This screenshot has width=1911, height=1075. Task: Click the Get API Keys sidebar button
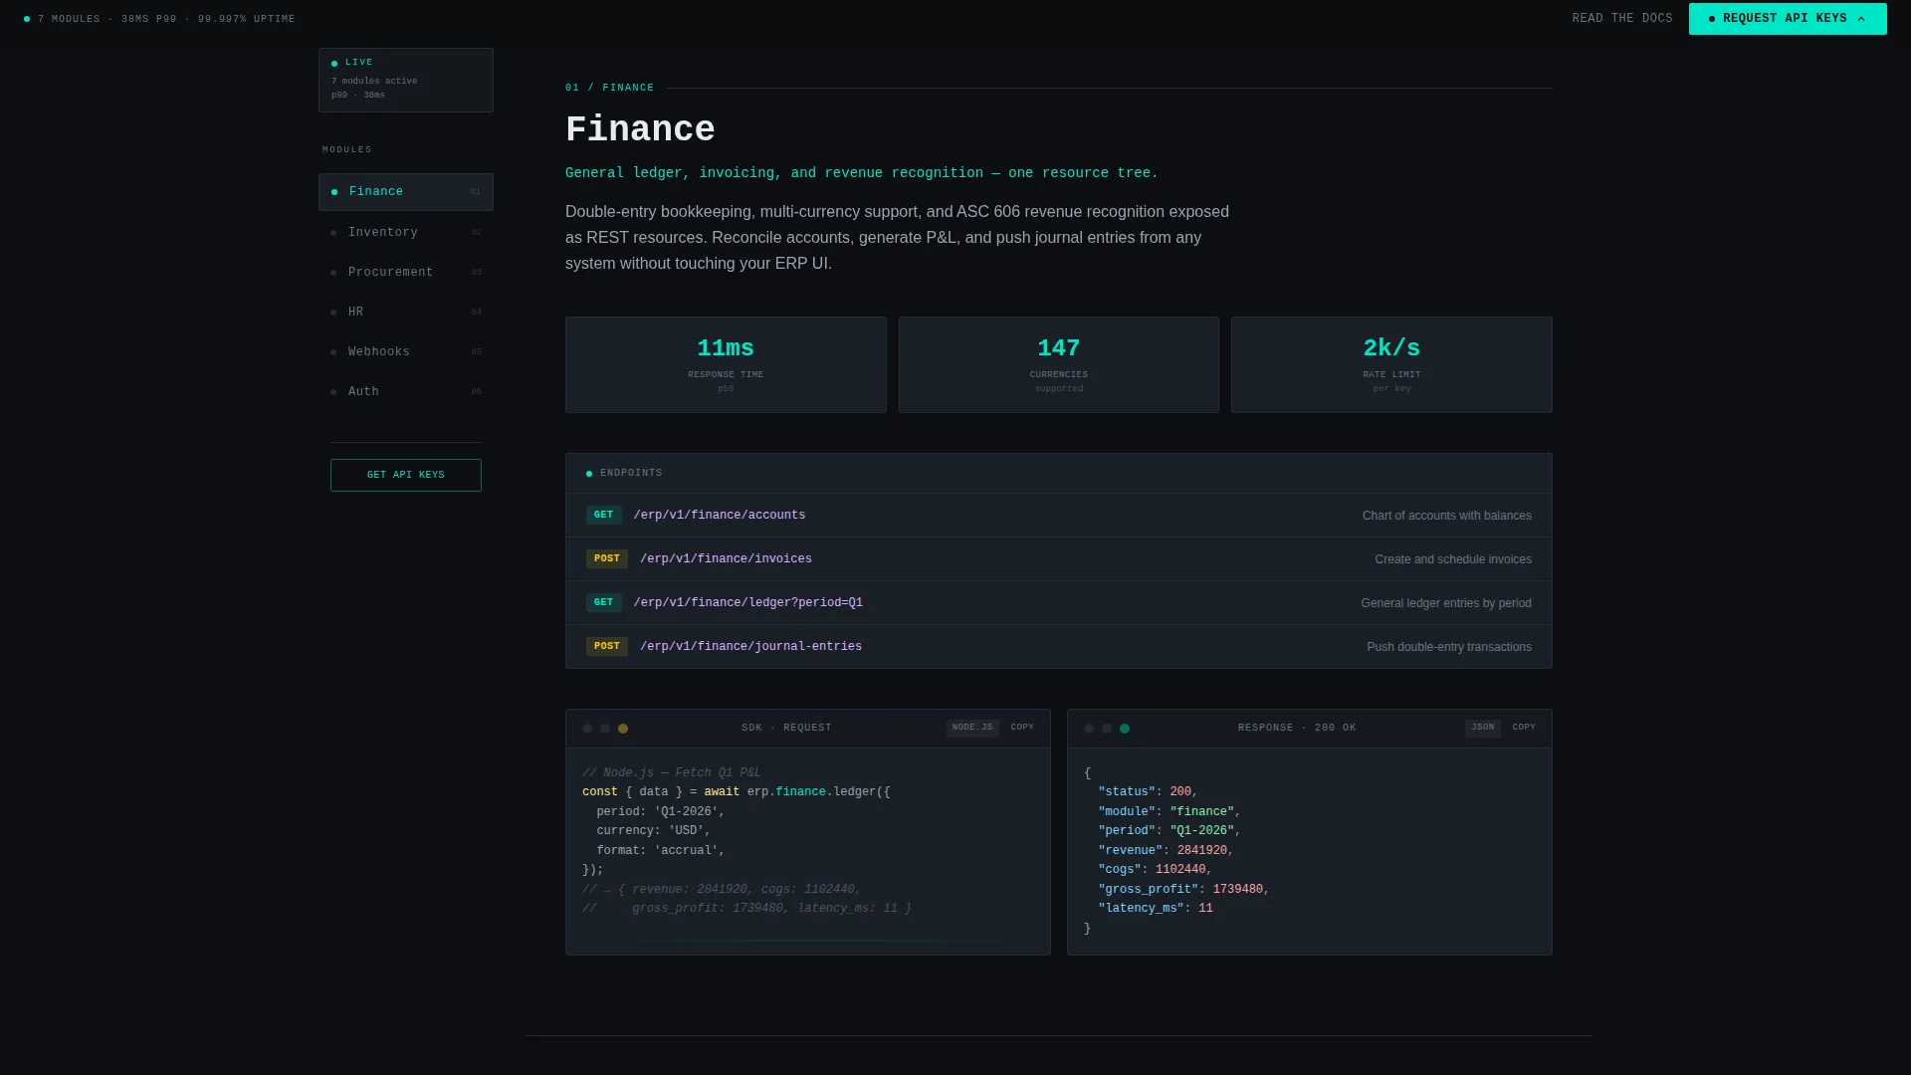(x=405, y=475)
